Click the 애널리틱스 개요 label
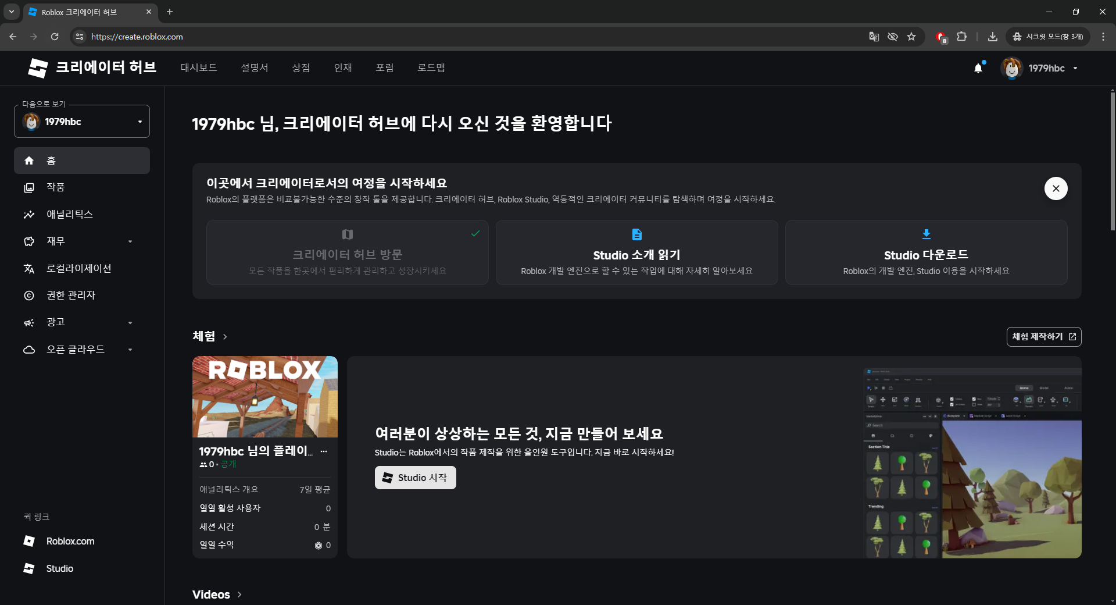Image resolution: width=1116 pixels, height=605 pixels. [229, 490]
